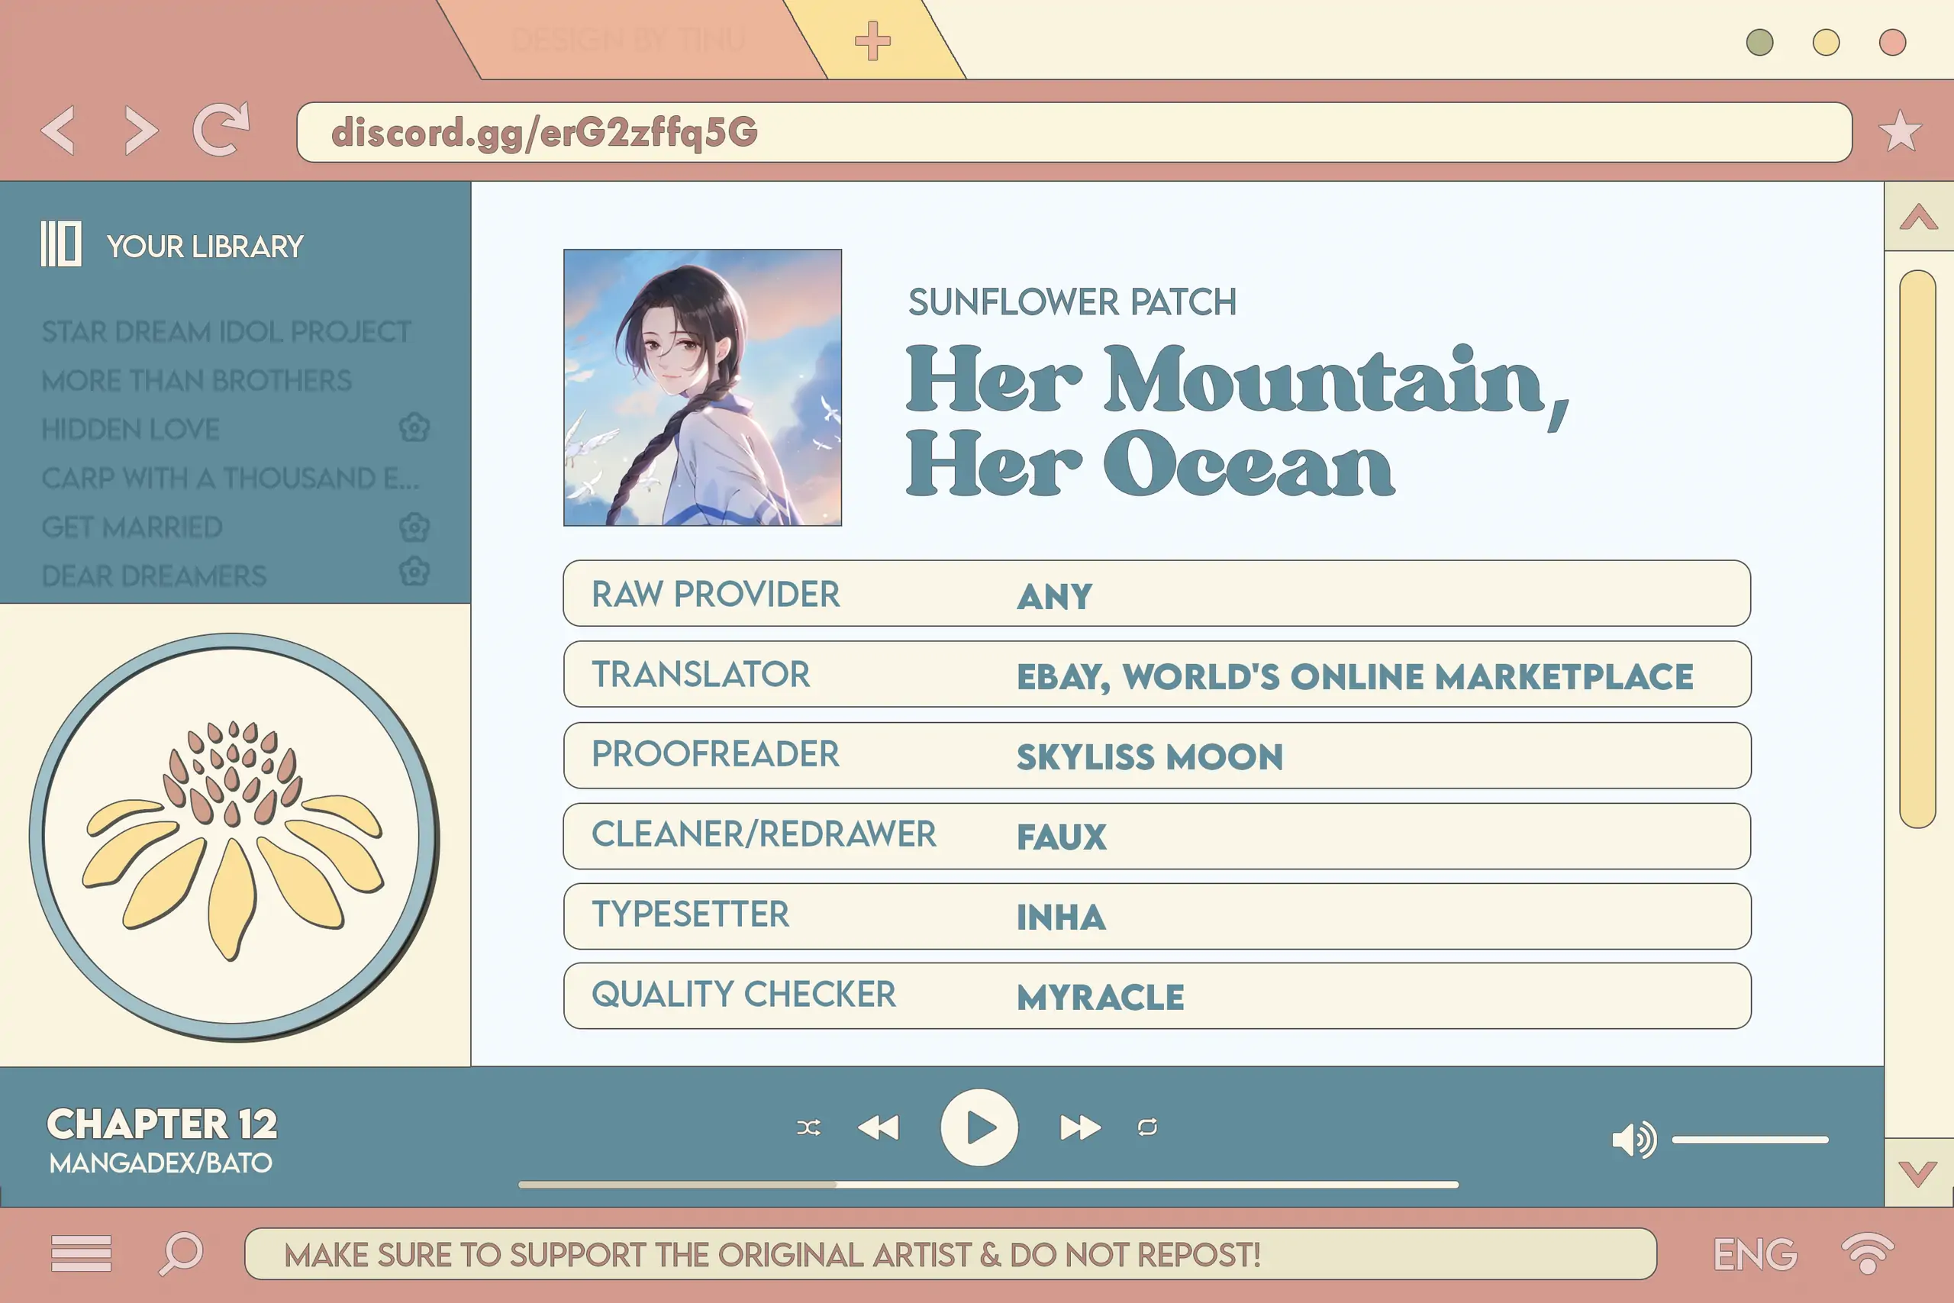The height and width of the screenshot is (1303, 1954).
Task: Select Get Married in the library
Action: point(132,527)
